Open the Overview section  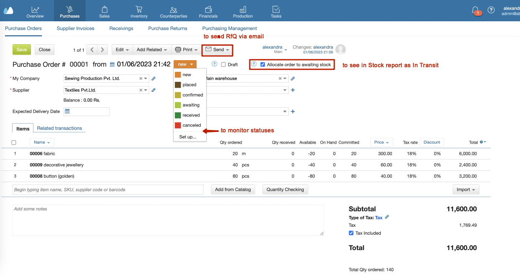click(x=35, y=11)
